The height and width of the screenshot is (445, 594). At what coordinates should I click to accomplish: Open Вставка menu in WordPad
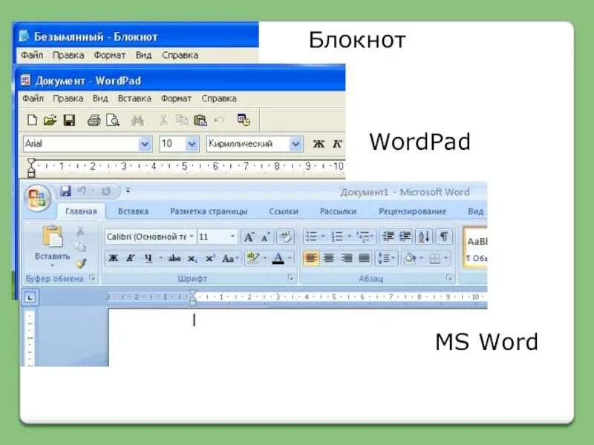click(x=134, y=99)
